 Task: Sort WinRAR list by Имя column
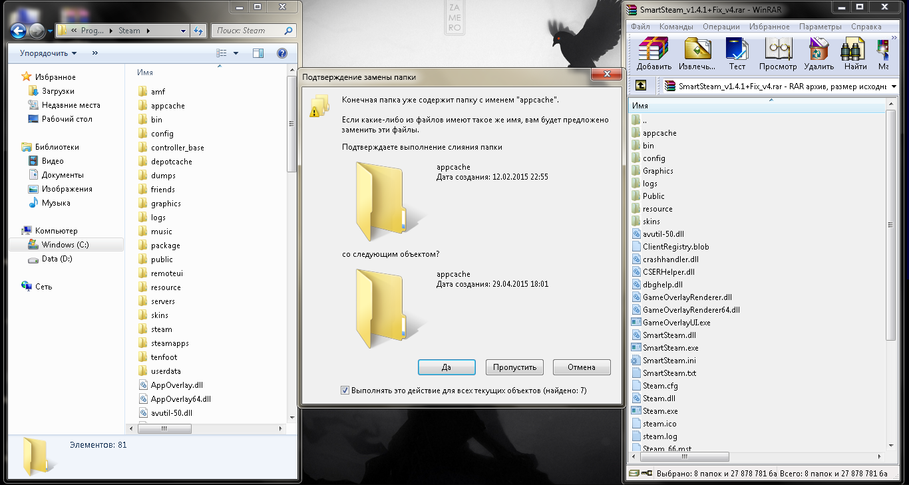point(757,106)
